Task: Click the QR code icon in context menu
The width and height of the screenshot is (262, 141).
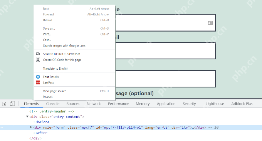Action: pyautogui.click(x=38, y=60)
